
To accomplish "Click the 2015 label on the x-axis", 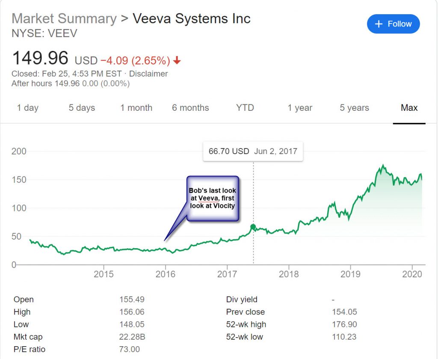I will 104,274.
